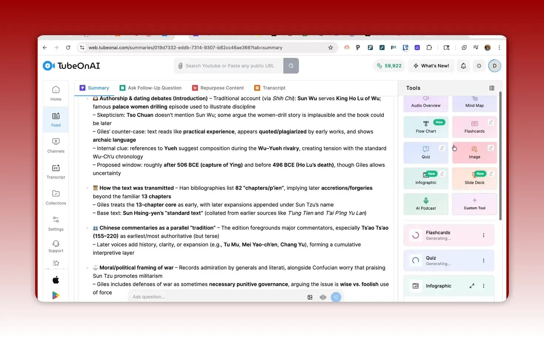Open the three-dot menu on Flashcards Generating
The height and width of the screenshot is (337, 544).
tap(483, 235)
